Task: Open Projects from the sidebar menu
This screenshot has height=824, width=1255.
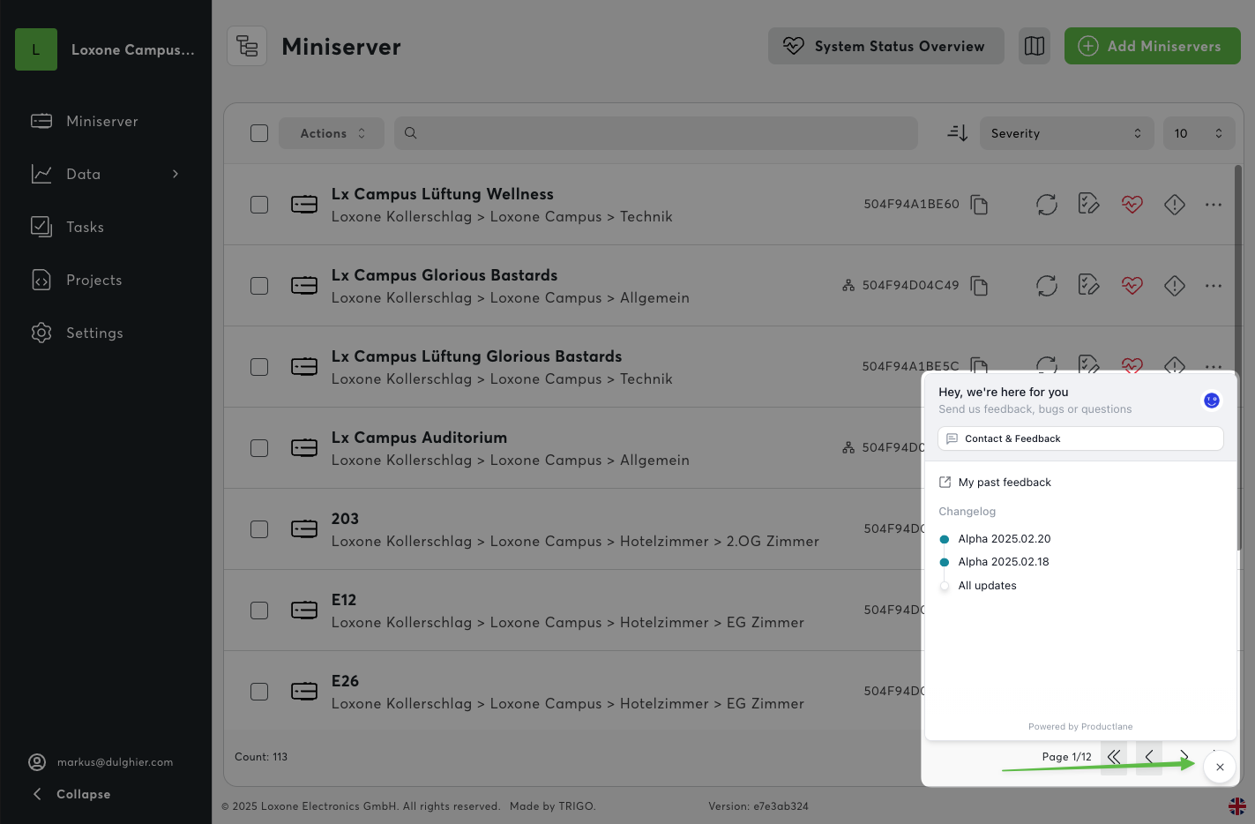Action: (93, 280)
